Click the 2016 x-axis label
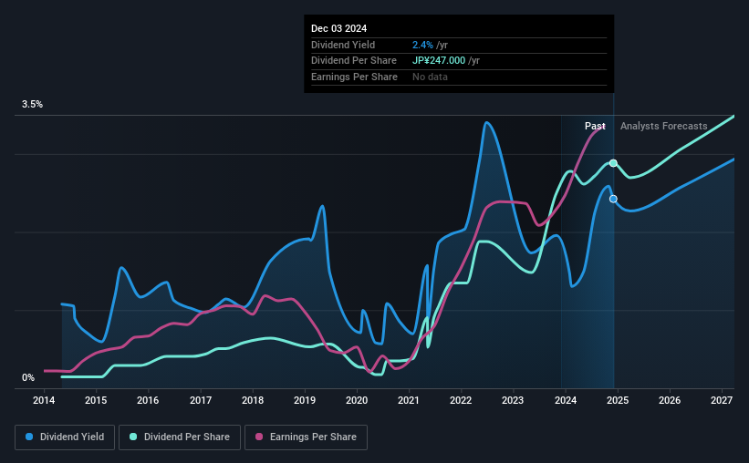 coord(148,400)
